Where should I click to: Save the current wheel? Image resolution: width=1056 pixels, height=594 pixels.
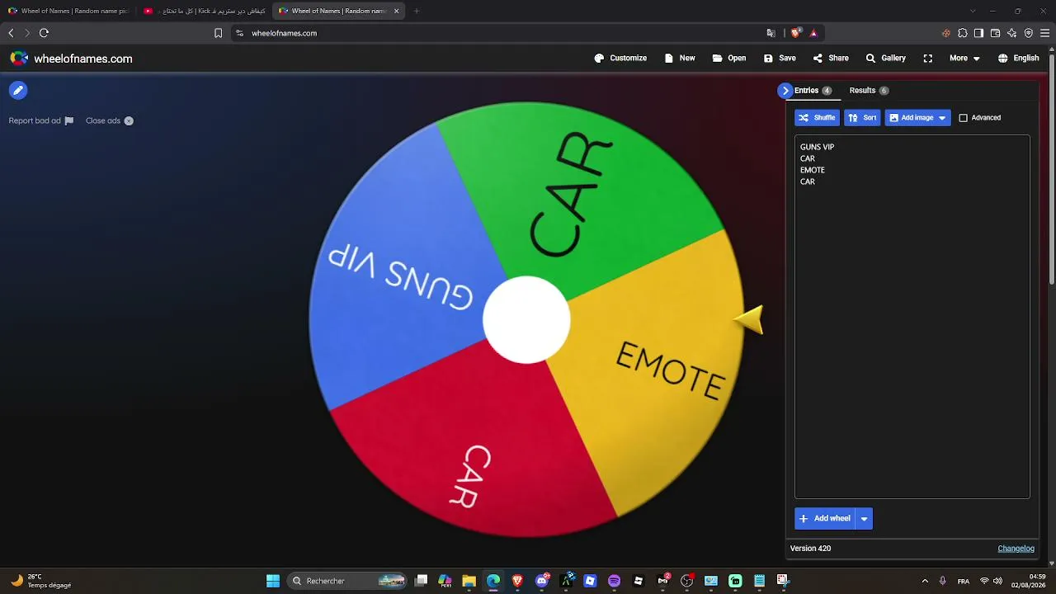point(780,59)
